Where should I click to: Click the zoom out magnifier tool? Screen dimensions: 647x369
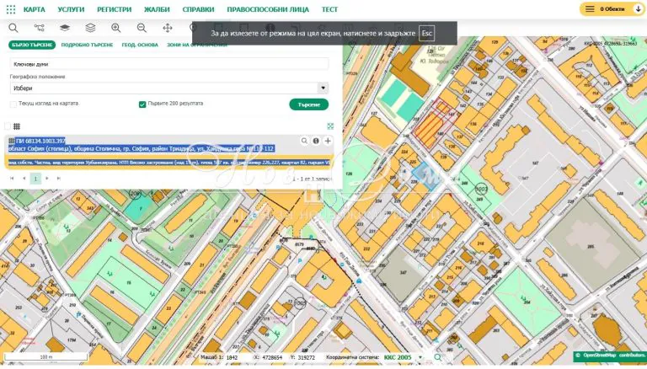click(142, 28)
